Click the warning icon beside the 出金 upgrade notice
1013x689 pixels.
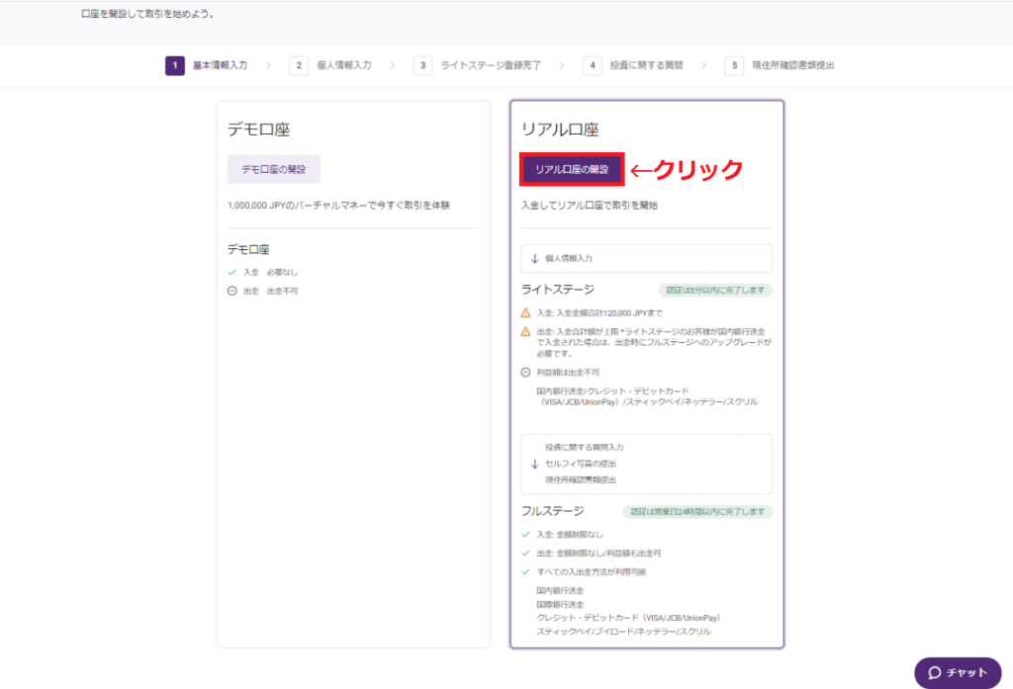click(x=525, y=330)
